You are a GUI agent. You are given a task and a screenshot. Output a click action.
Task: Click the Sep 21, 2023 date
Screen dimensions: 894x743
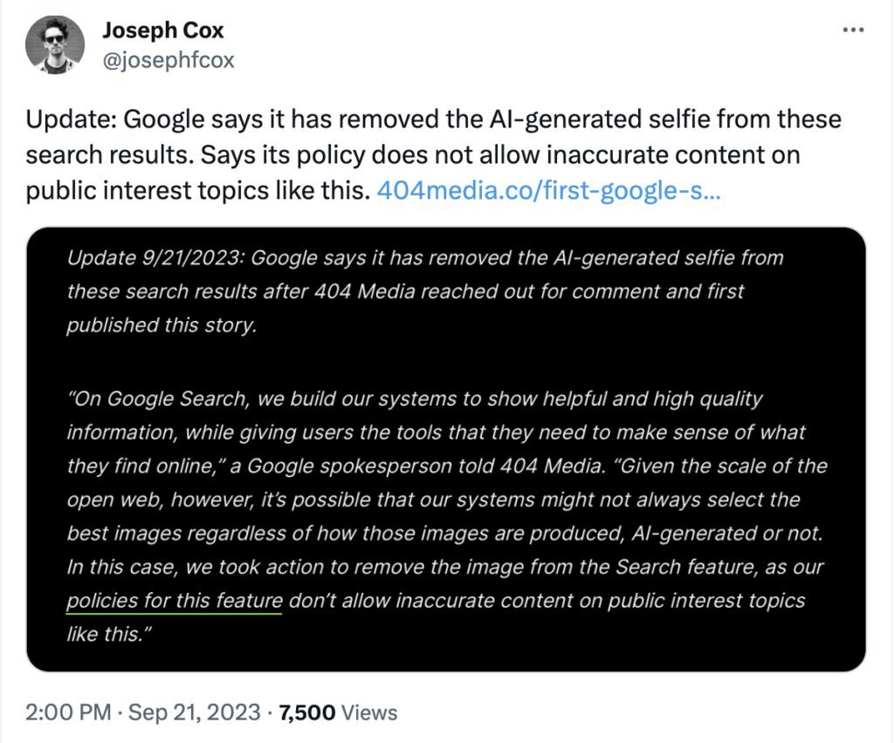coord(195,712)
